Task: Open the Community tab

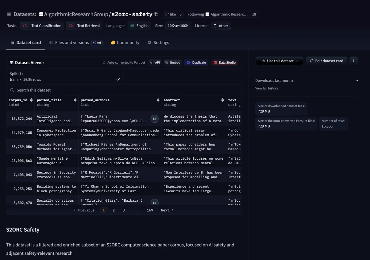Action: pos(125,43)
